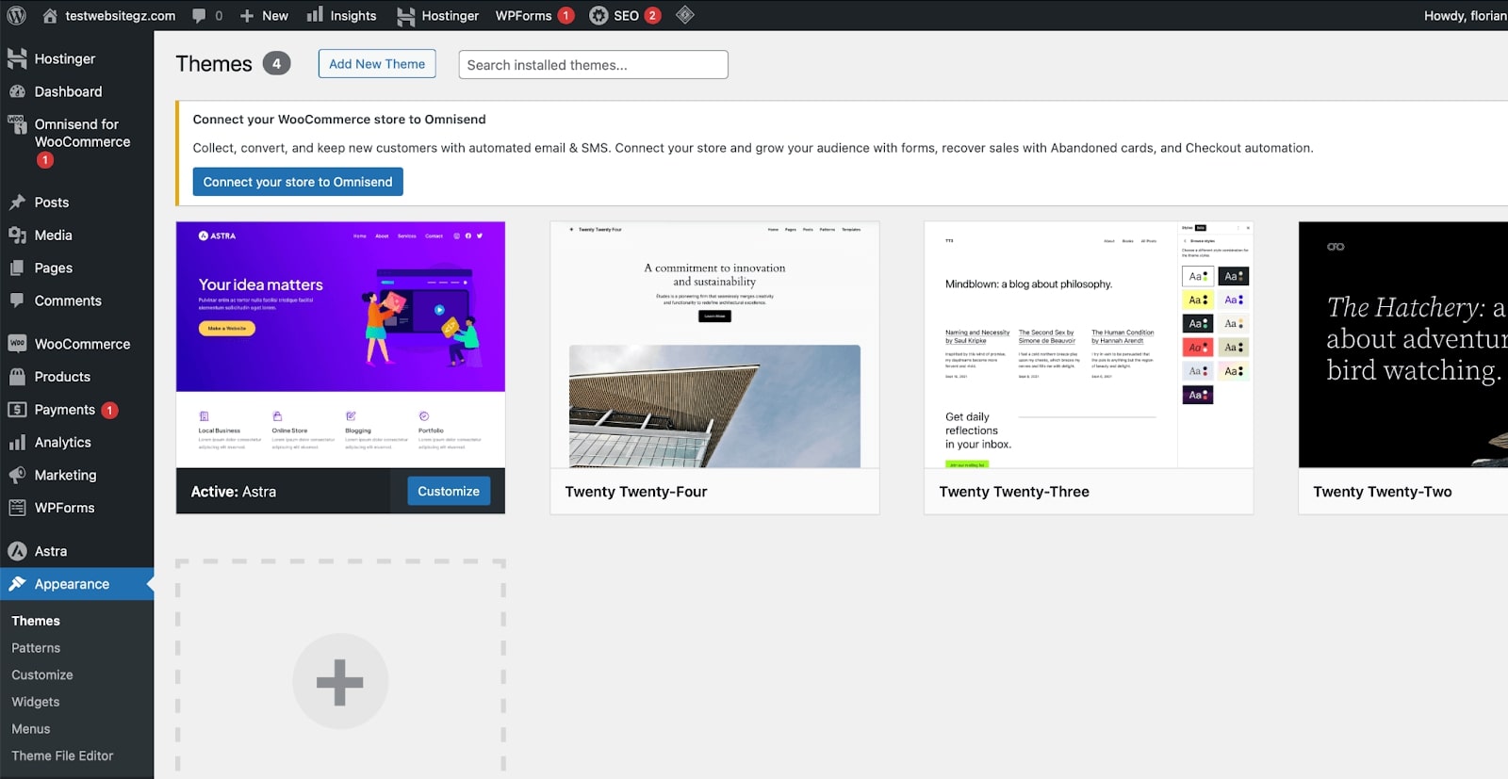The height and width of the screenshot is (779, 1508).
Task: Open Customize in the Appearance submenu
Action: [42, 675]
